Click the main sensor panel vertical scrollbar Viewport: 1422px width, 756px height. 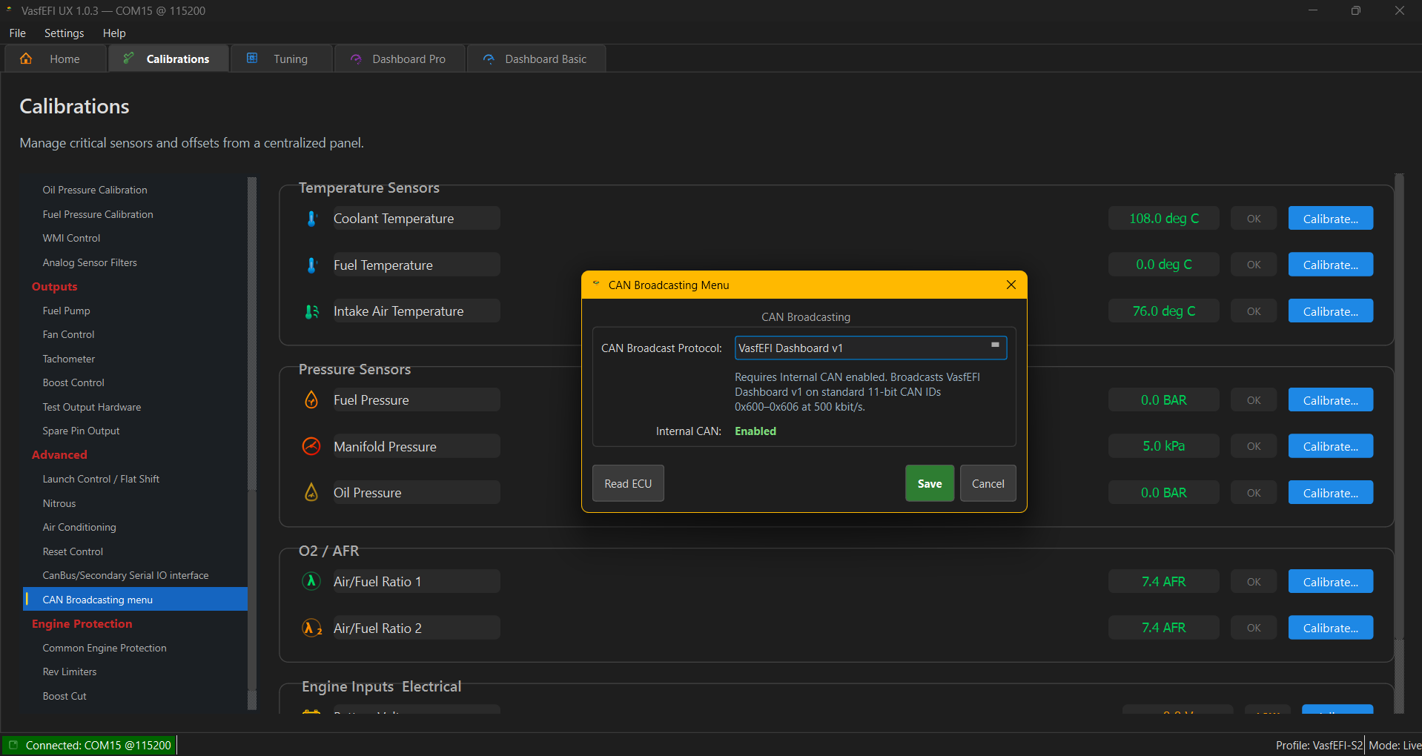(1399, 443)
